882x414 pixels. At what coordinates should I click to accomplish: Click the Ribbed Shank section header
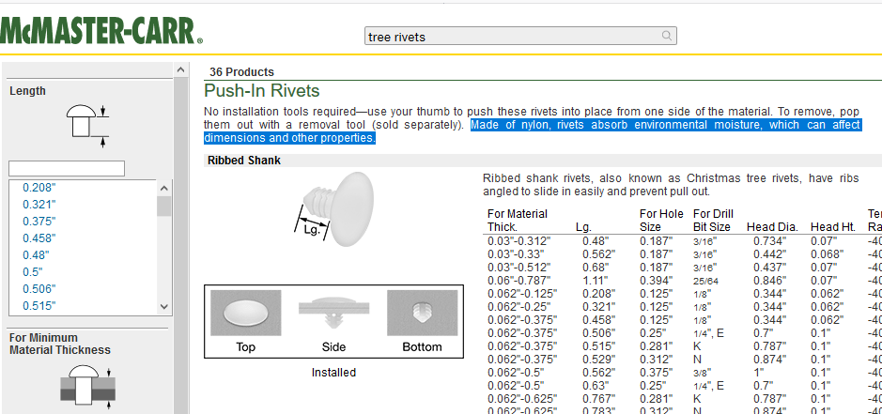(x=244, y=161)
